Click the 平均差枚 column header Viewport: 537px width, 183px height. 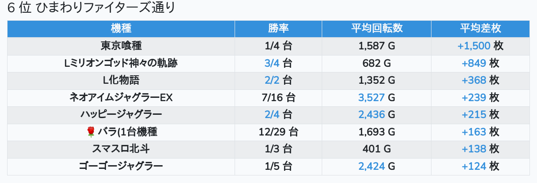click(x=480, y=29)
